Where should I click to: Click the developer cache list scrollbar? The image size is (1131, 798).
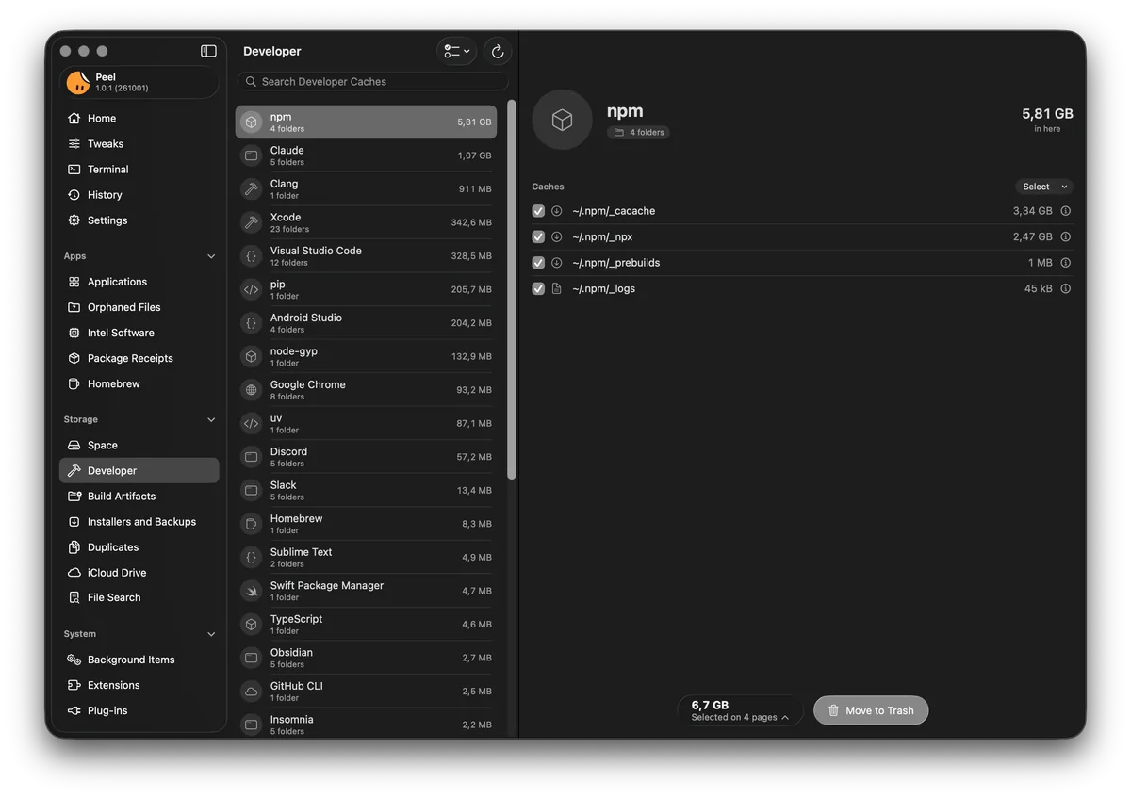[512, 290]
